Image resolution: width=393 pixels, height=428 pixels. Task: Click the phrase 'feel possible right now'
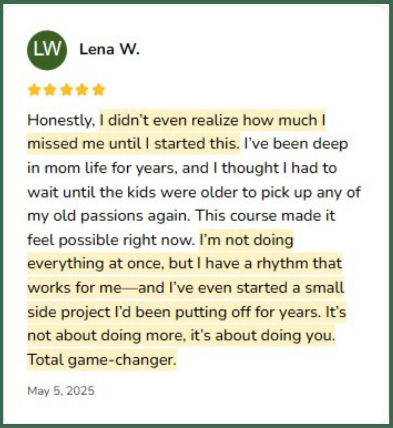click(111, 240)
